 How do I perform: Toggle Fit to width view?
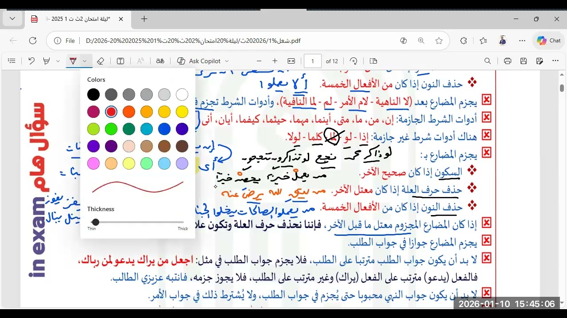291,61
